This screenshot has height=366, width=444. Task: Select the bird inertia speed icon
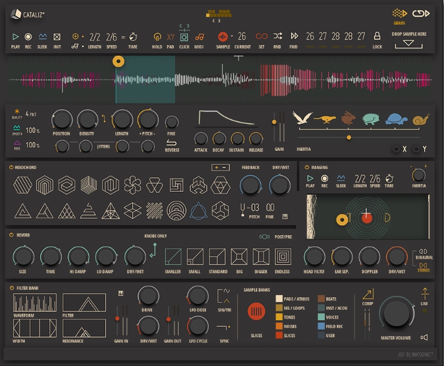tap(302, 118)
